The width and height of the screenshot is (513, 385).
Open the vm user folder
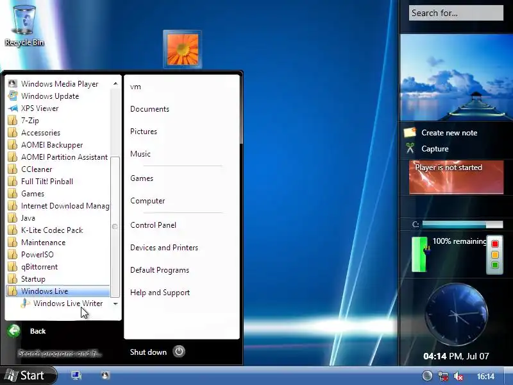(x=135, y=87)
